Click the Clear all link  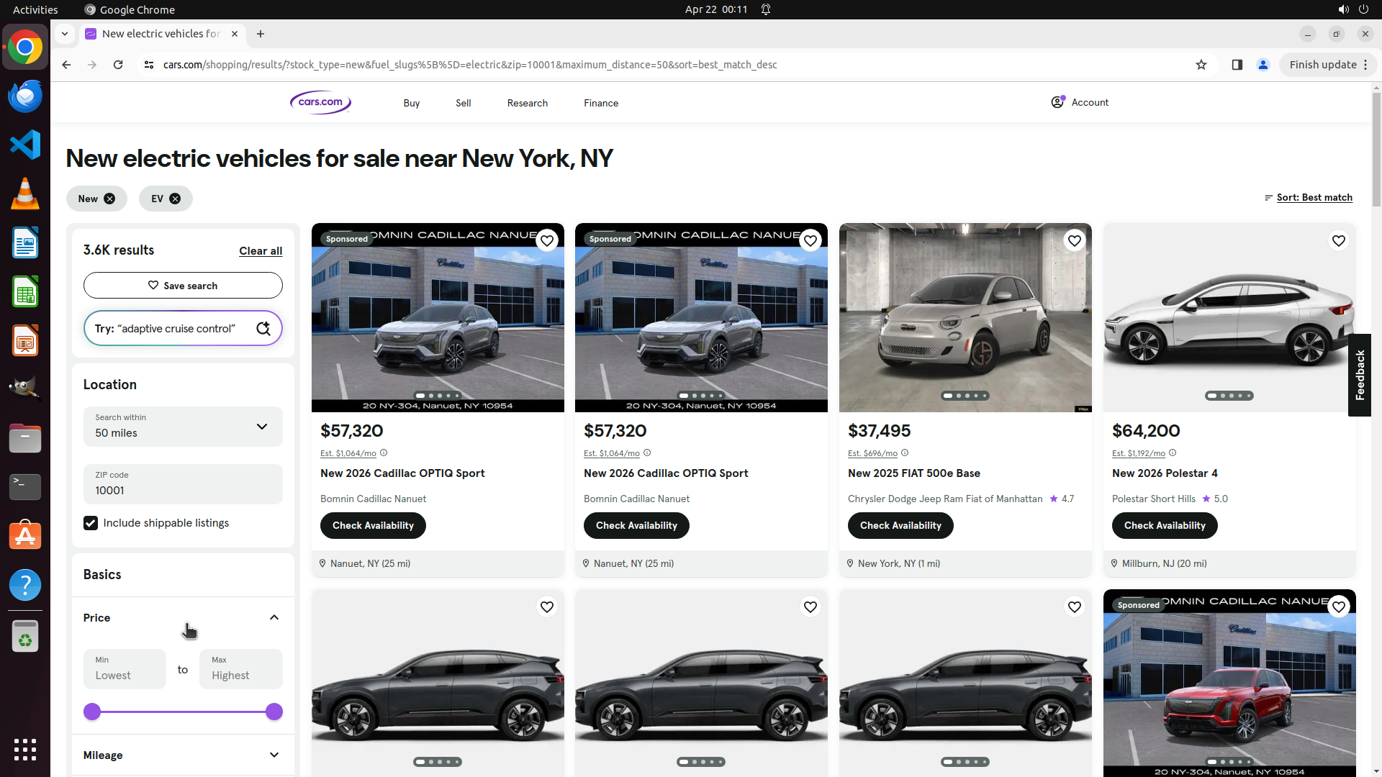(x=261, y=251)
